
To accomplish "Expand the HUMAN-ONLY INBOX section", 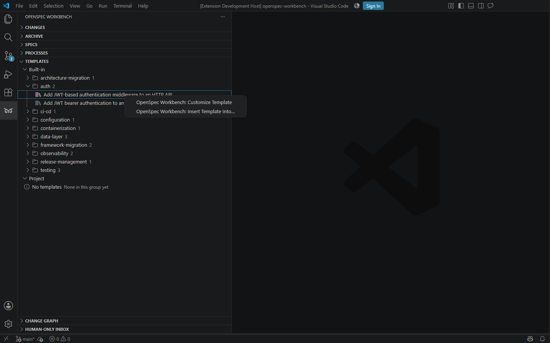I will point(125,329).
